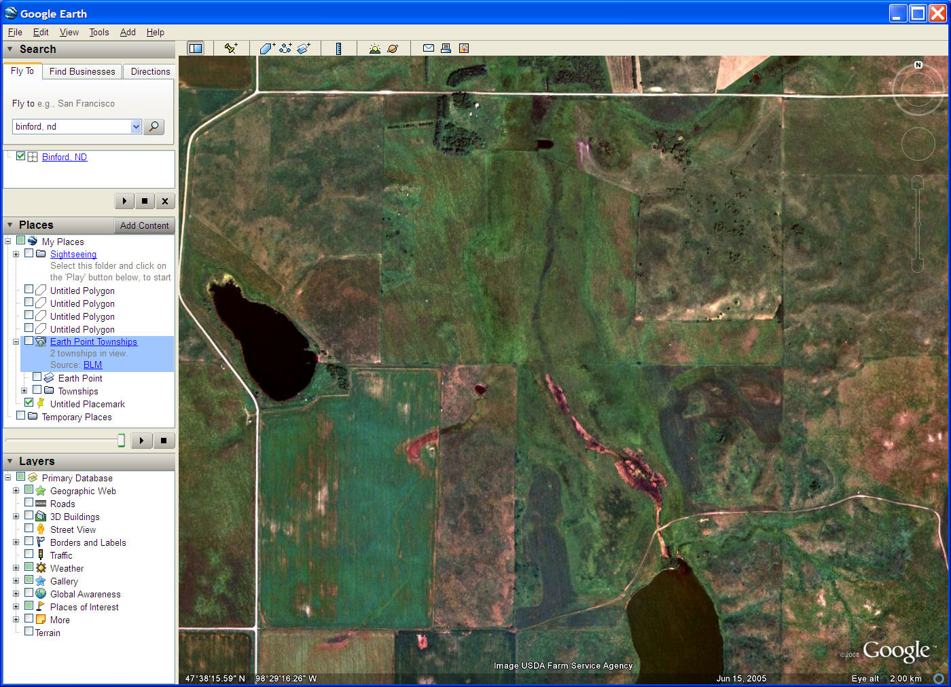The image size is (951, 687).
Task: Expand the Sightseeing folder tree node
Action: click(16, 254)
